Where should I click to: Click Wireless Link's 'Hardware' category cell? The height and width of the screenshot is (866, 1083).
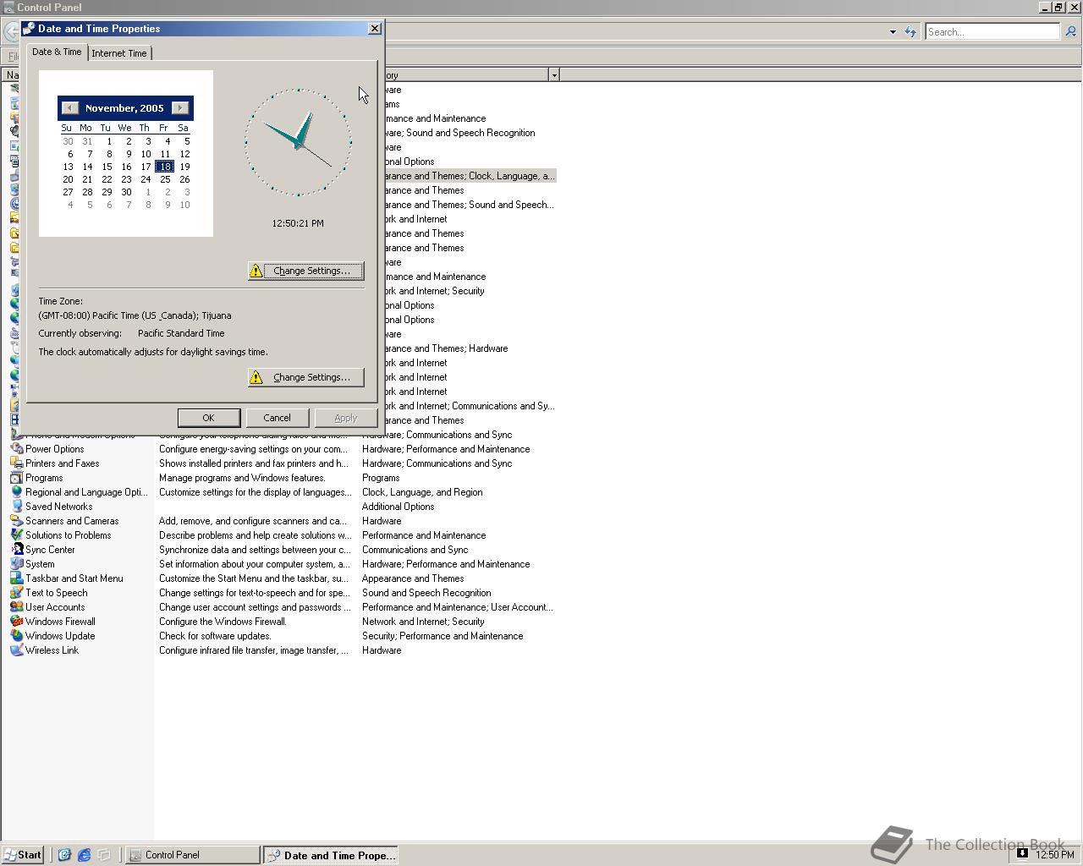(x=382, y=650)
